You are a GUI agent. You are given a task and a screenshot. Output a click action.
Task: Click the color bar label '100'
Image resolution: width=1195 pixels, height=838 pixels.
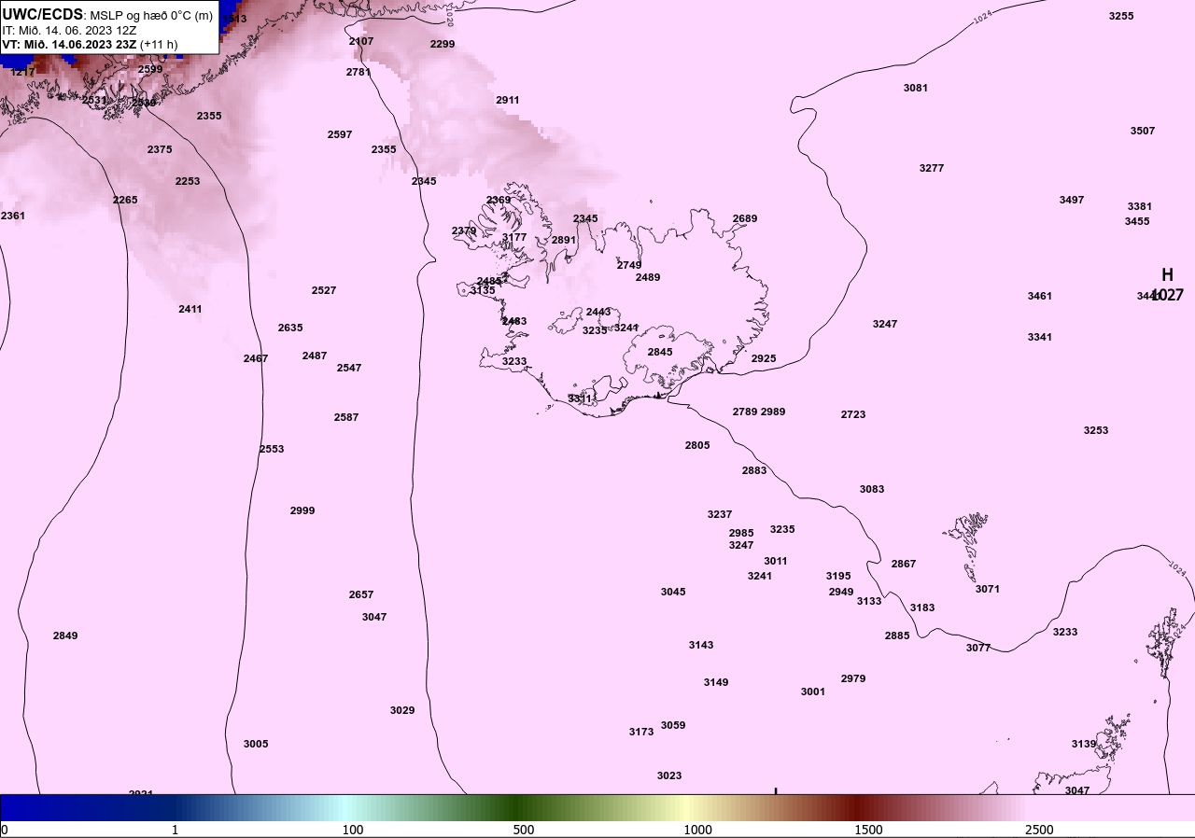[x=353, y=830]
